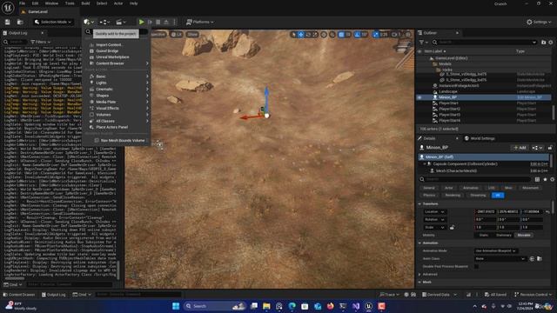Select the Scale gizmo tool

click(315, 35)
